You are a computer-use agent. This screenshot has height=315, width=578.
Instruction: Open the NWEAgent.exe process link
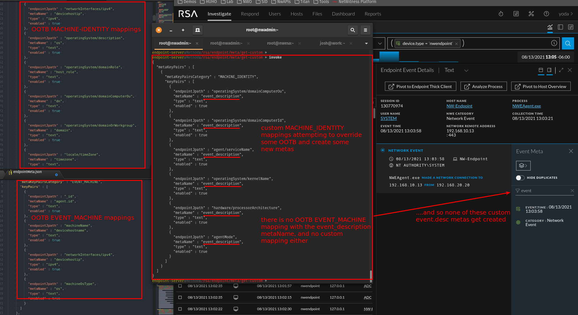point(526,106)
